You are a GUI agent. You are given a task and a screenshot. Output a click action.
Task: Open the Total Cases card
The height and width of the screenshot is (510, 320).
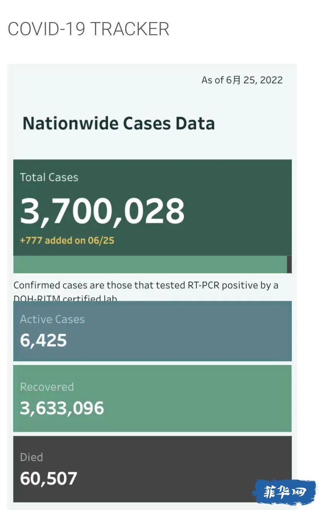click(x=152, y=208)
